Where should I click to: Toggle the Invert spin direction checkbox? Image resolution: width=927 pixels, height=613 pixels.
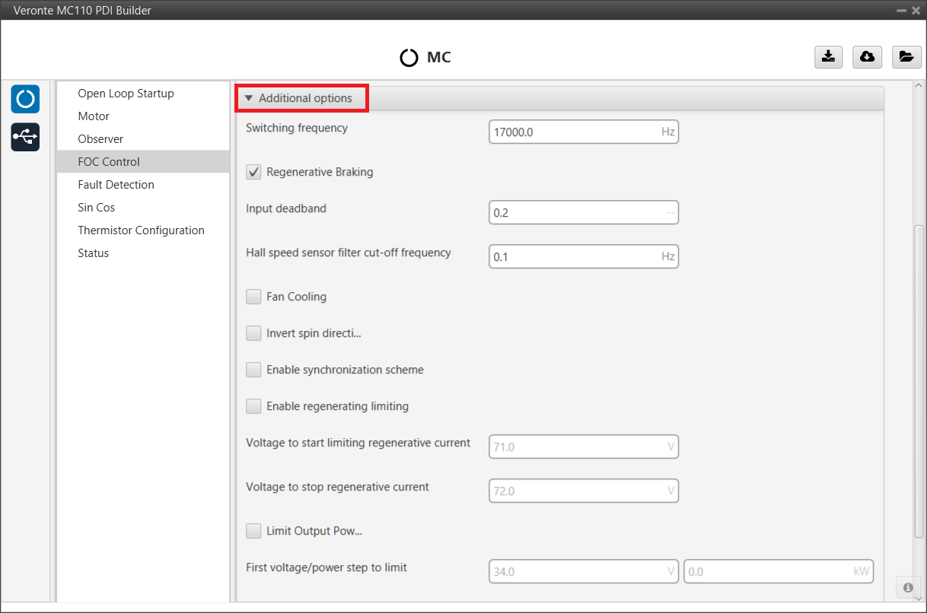tap(253, 333)
